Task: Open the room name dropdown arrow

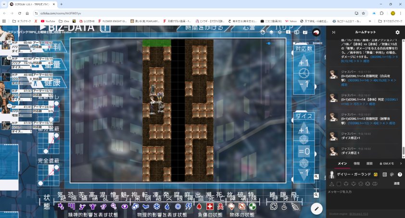Action: pos(75,32)
